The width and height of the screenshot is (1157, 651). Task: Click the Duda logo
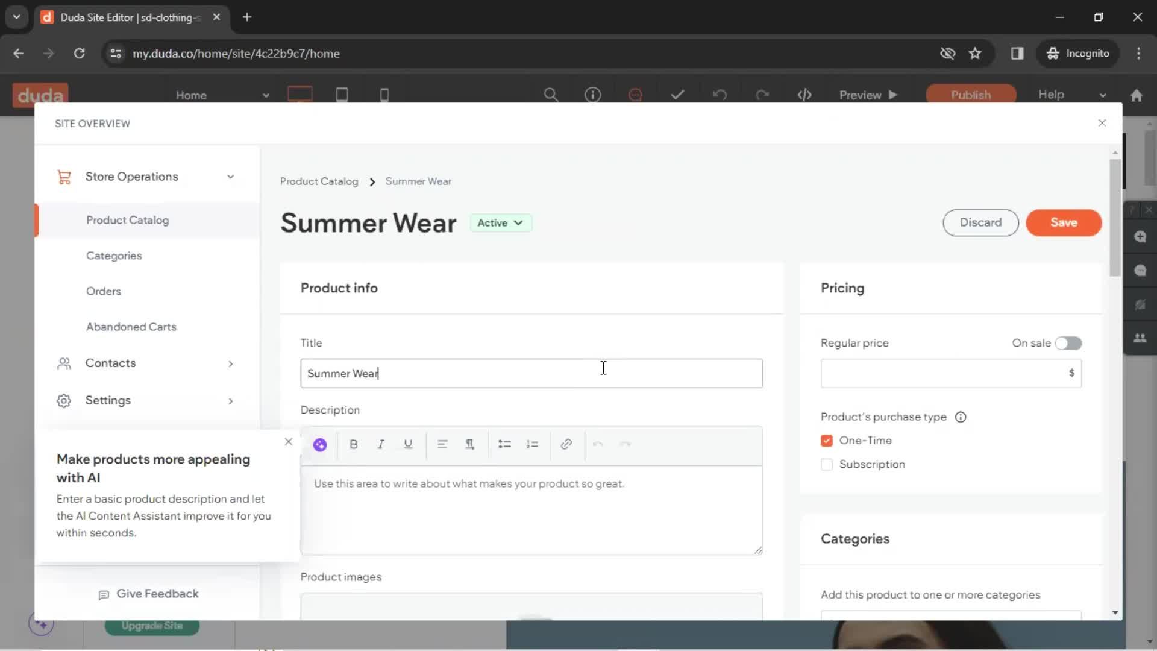[x=40, y=95]
